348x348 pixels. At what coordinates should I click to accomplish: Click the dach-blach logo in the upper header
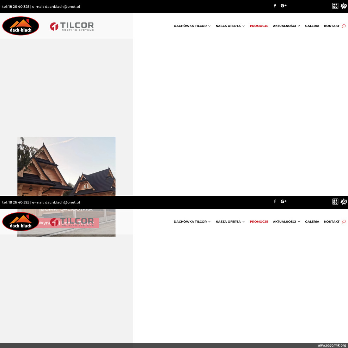click(21, 26)
